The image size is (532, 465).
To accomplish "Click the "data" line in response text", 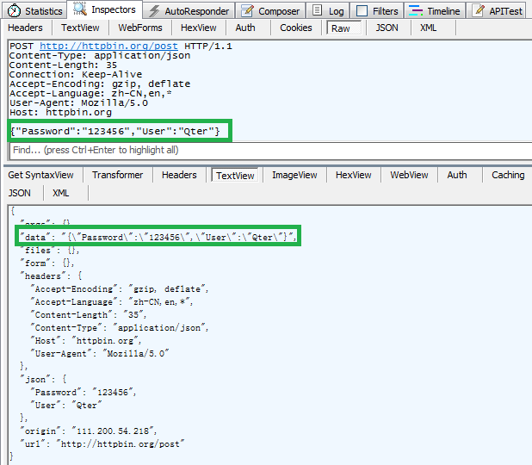I will click(158, 237).
